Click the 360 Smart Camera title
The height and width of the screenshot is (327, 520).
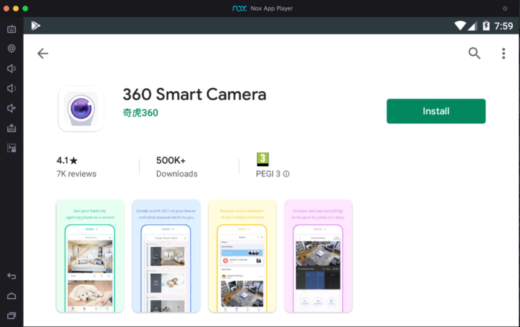coord(194,94)
